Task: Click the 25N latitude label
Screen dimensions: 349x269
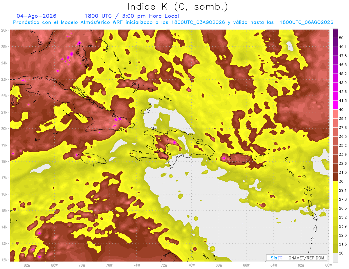Action: click(x=4, y=46)
